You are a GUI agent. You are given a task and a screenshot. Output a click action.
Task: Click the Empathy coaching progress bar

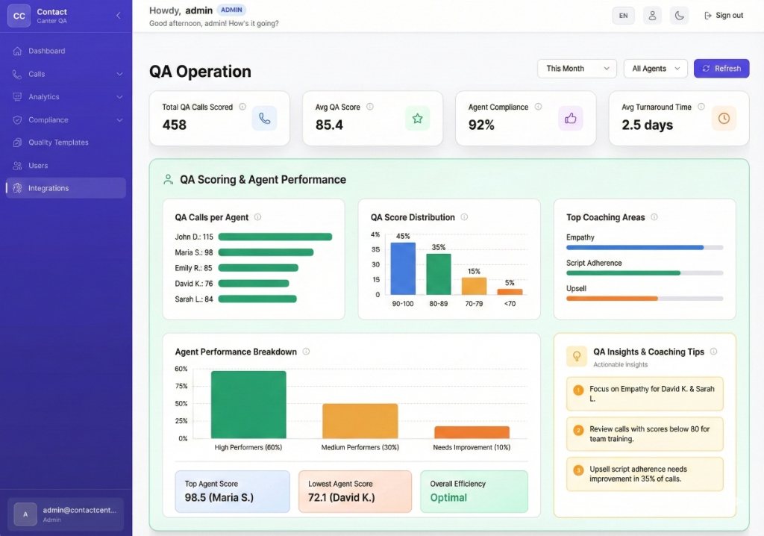[x=645, y=247]
